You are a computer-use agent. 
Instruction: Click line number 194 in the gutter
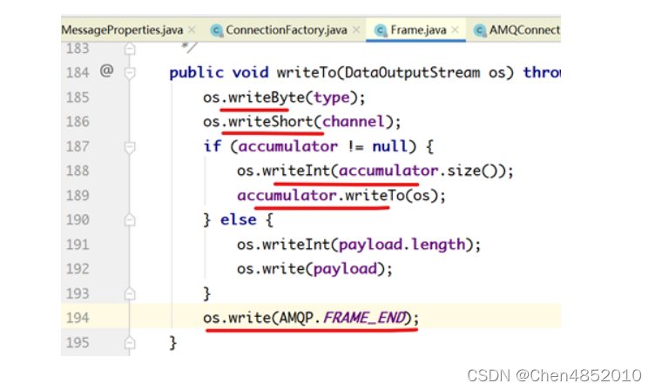[78, 318]
